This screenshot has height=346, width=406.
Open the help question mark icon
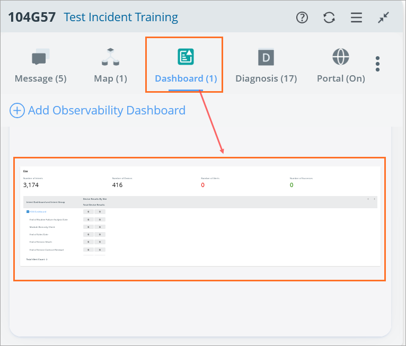click(x=302, y=17)
